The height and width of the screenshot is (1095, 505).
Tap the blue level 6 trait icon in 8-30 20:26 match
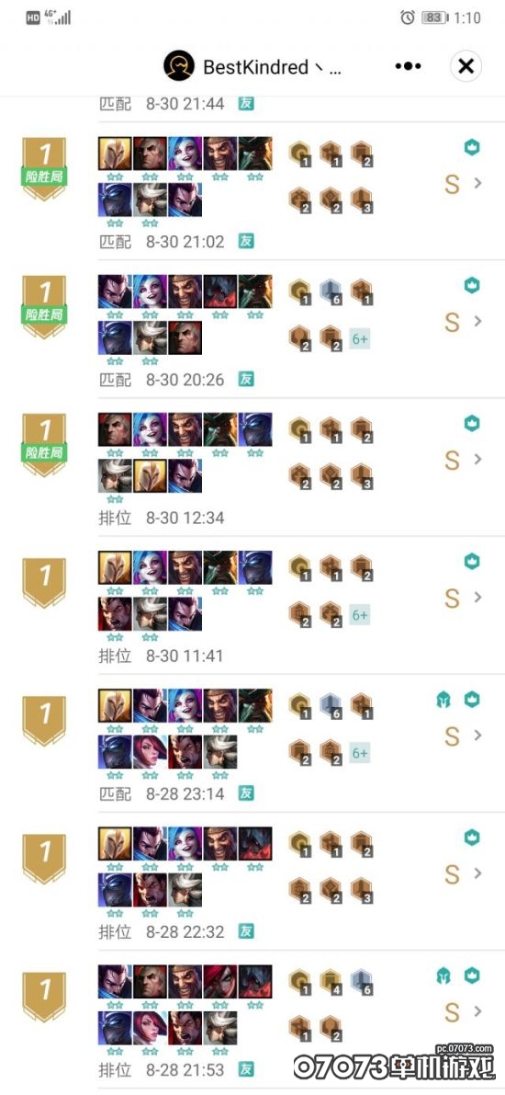pyautogui.click(x=331, y=291)
